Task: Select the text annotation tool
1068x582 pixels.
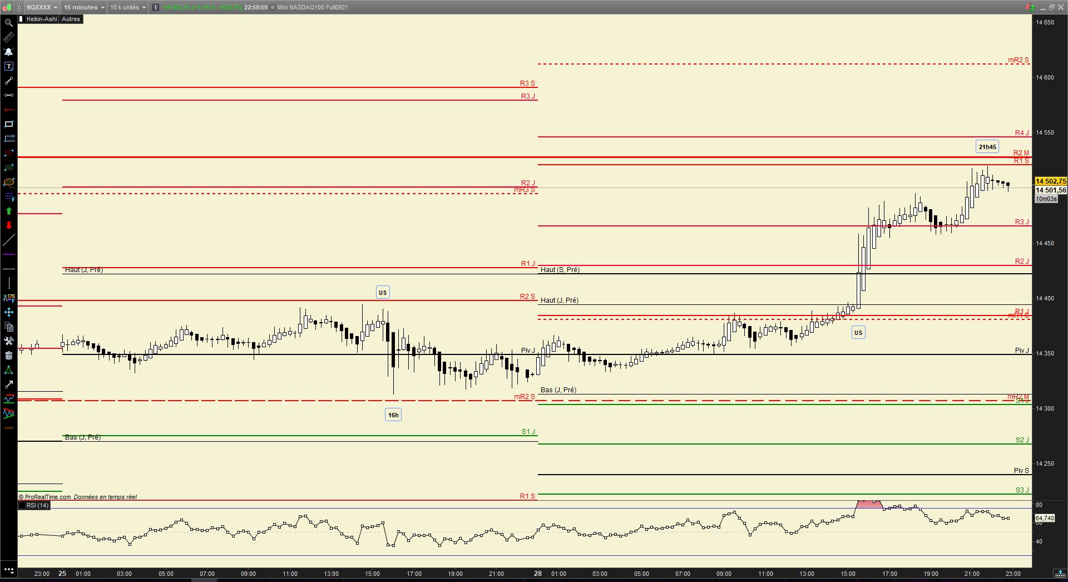Action: [9, 66]
